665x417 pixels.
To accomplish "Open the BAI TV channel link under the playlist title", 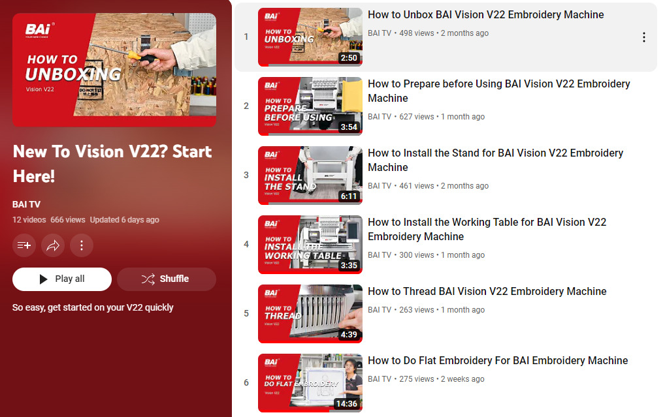I will [26, 204].
